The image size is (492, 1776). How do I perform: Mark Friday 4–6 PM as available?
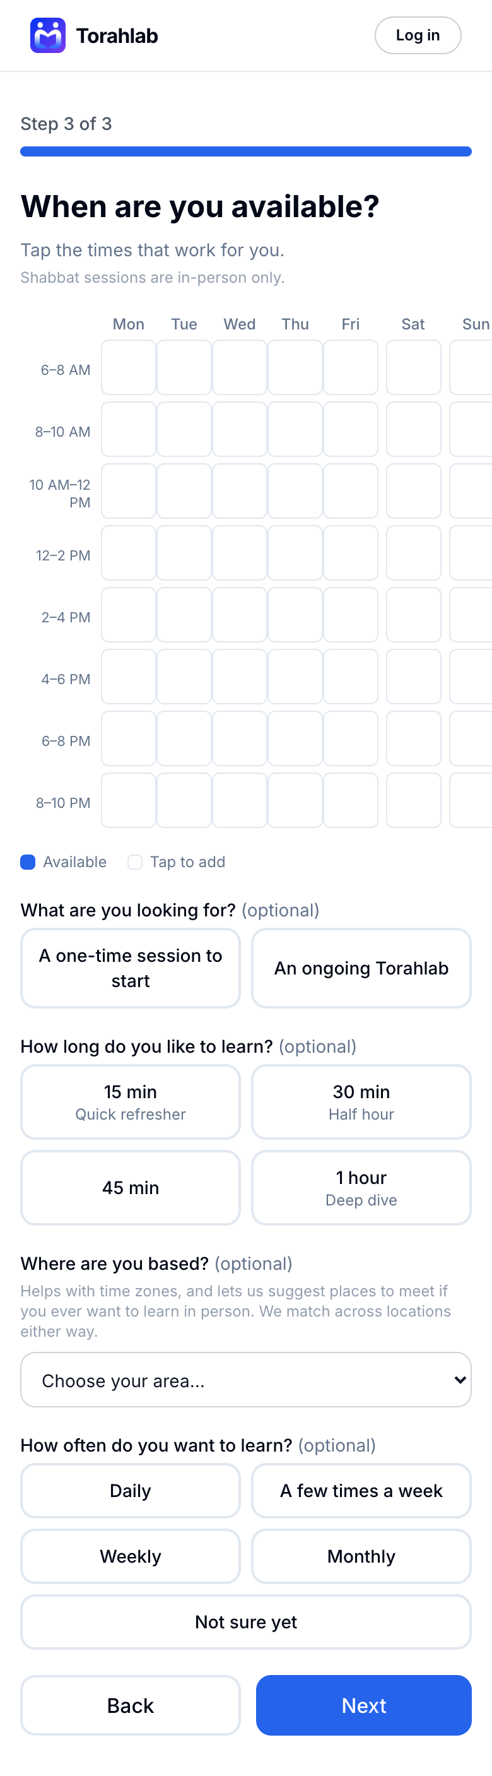351,677
